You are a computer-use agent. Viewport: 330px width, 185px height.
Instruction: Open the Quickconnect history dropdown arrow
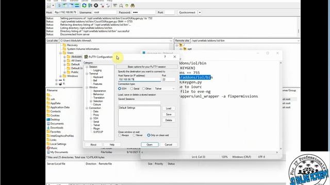(200, 12)
